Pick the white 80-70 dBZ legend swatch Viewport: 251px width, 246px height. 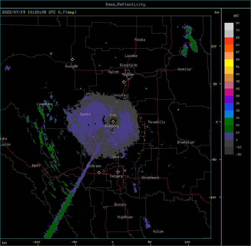229,27
